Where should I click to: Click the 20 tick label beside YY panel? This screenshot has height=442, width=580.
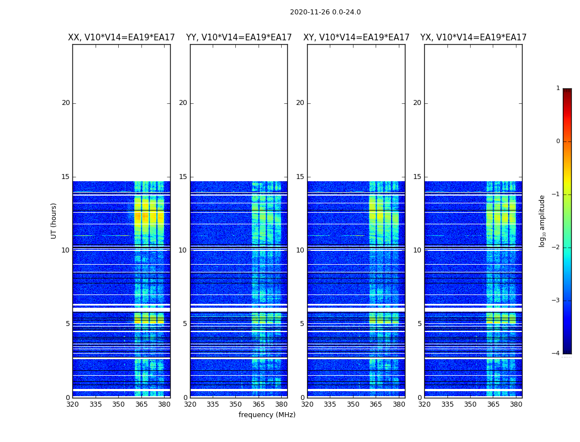(182, 103)
